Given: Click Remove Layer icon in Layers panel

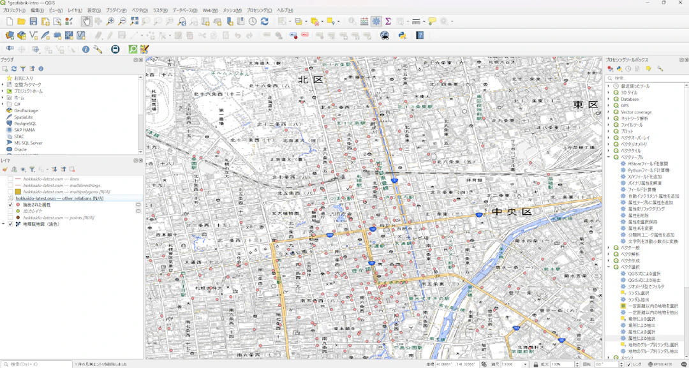Looking at the screenshot, I should tap(72, 169).
